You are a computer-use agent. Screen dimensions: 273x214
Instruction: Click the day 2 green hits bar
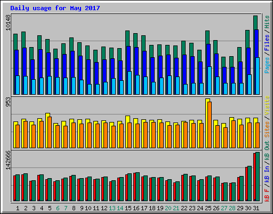click(x=23, y=40)
